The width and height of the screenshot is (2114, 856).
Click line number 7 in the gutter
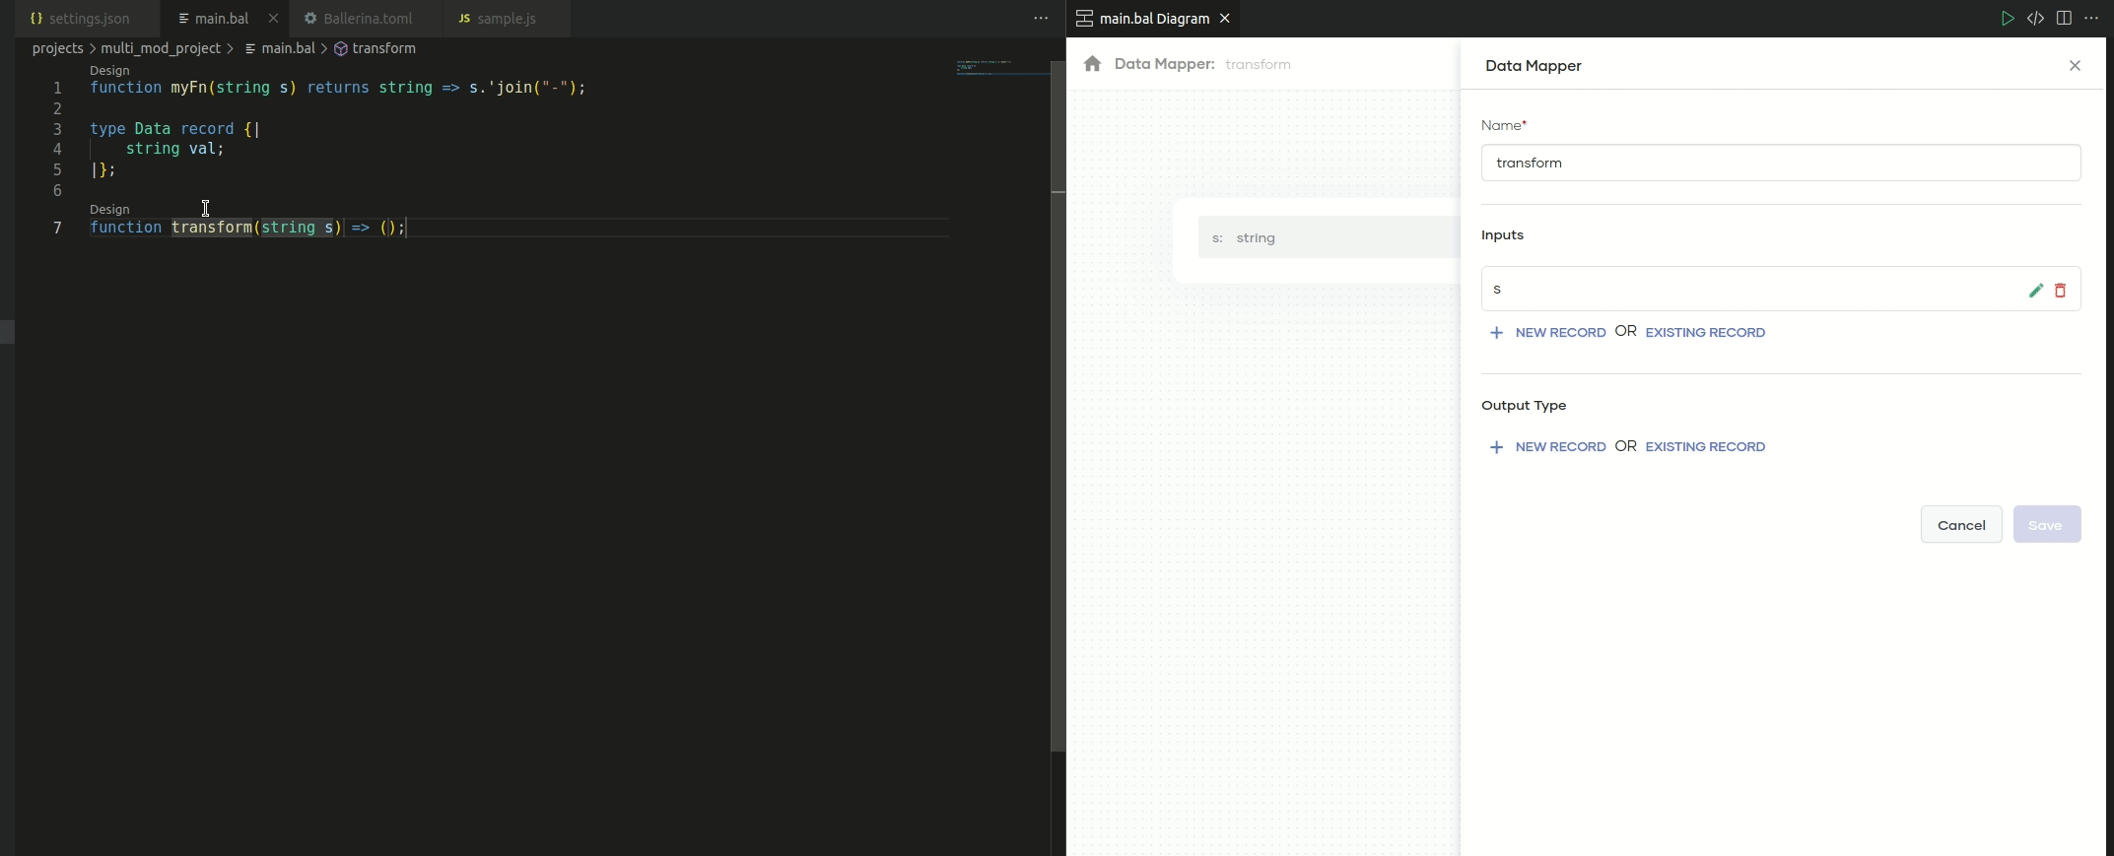tap(57, 228)
